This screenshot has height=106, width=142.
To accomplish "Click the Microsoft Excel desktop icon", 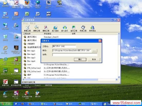I will point(27,15).
